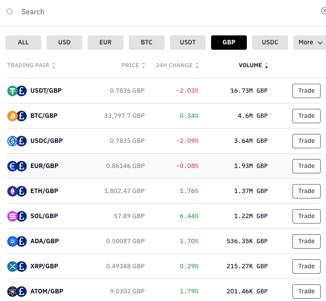Click the 9.0302 GBP price

[127, 291]
